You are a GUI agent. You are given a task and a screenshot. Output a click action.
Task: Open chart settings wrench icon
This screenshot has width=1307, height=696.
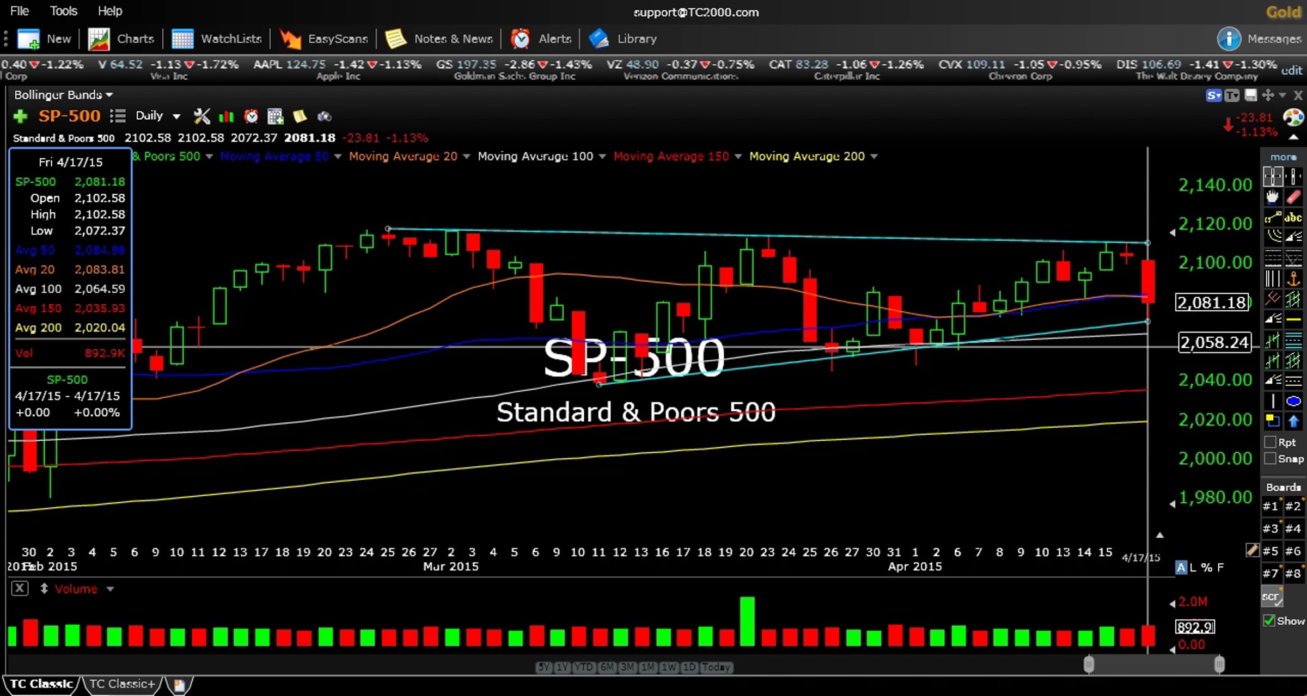point(201,116)
